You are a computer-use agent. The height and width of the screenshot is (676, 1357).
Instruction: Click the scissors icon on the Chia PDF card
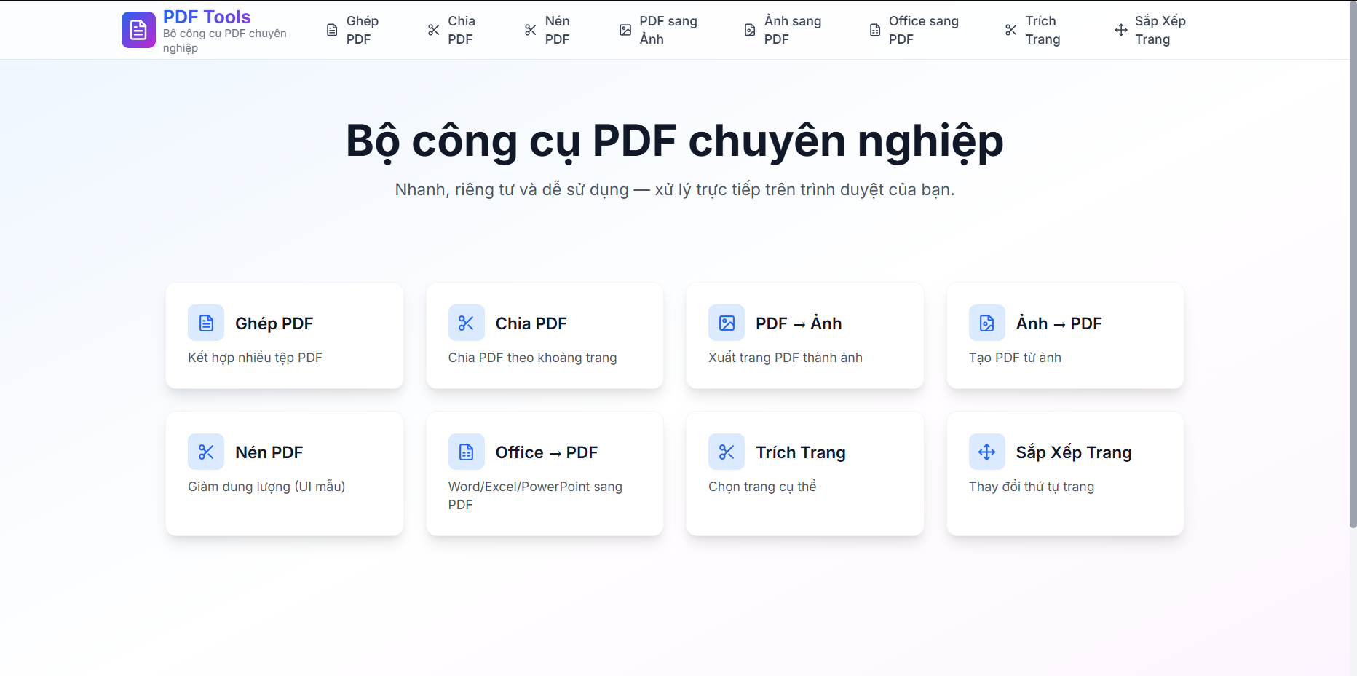coord(466,323)
